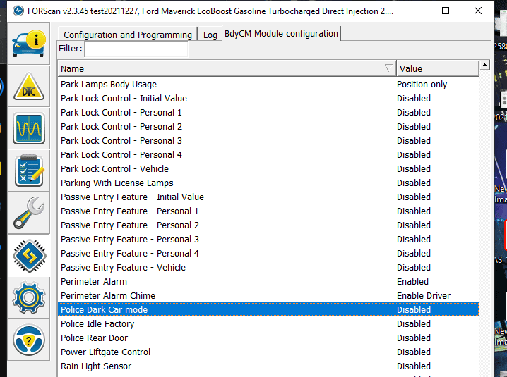Viewport: 507px width, 377px height.
Task: Click the FORScan application logo icon
Action: click(x=18, y=11)
